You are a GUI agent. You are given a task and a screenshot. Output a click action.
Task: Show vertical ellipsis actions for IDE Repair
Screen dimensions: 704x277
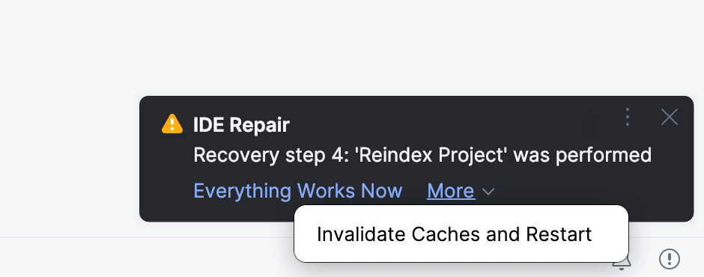628,117
